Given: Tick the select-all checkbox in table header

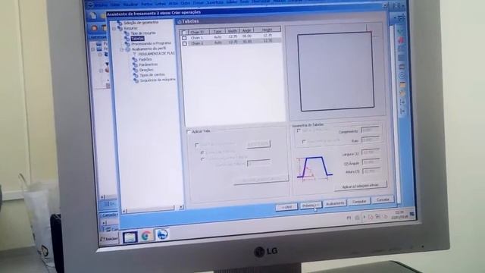Looking at the screenshot, I should click(x=183, y=33).
